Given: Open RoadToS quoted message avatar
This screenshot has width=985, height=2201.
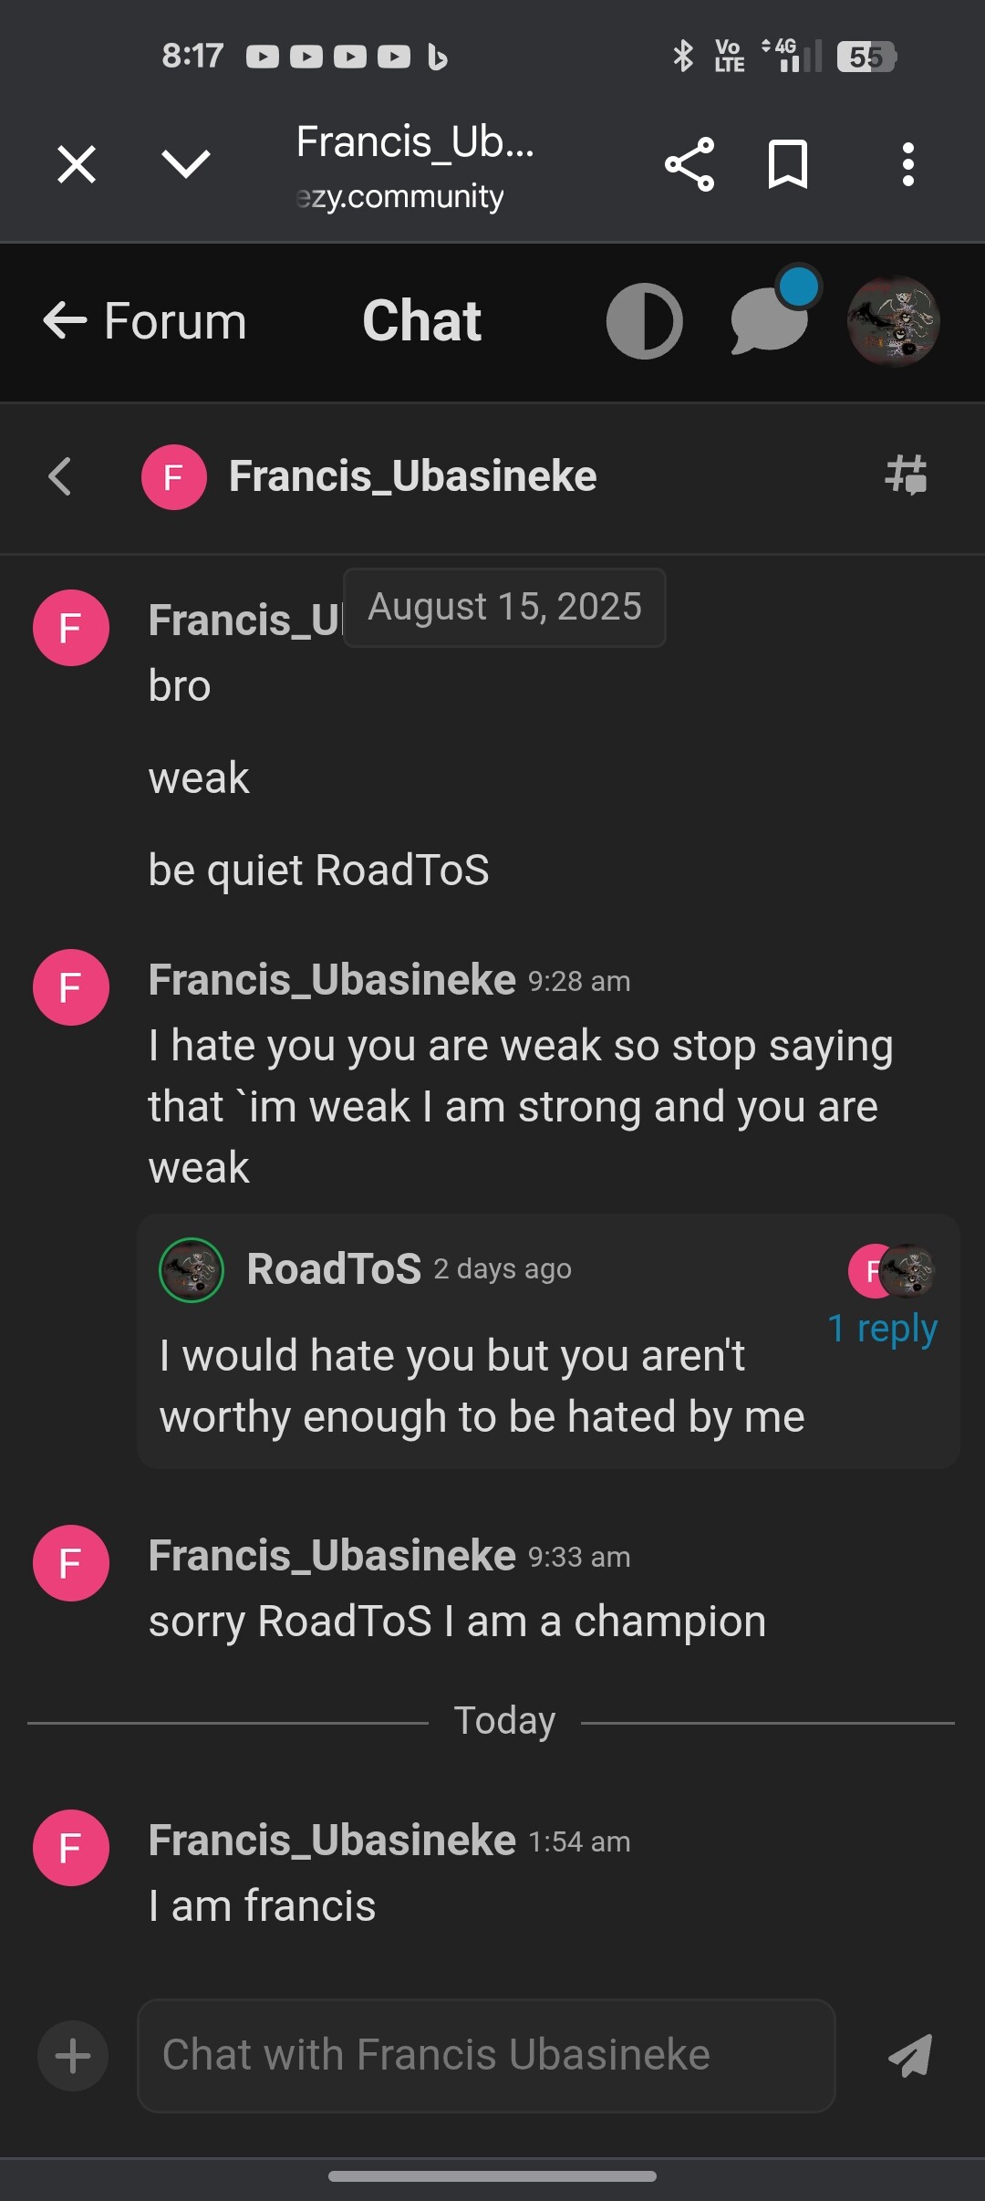Looking at the screenshot, I should click(192, 1269).
